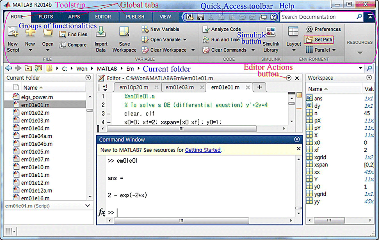Click Switch Windows icon in Quick Access
Image resolution: width=379 pixels, height=240 pixels.
pyautogui.click(x=263, y=17)
